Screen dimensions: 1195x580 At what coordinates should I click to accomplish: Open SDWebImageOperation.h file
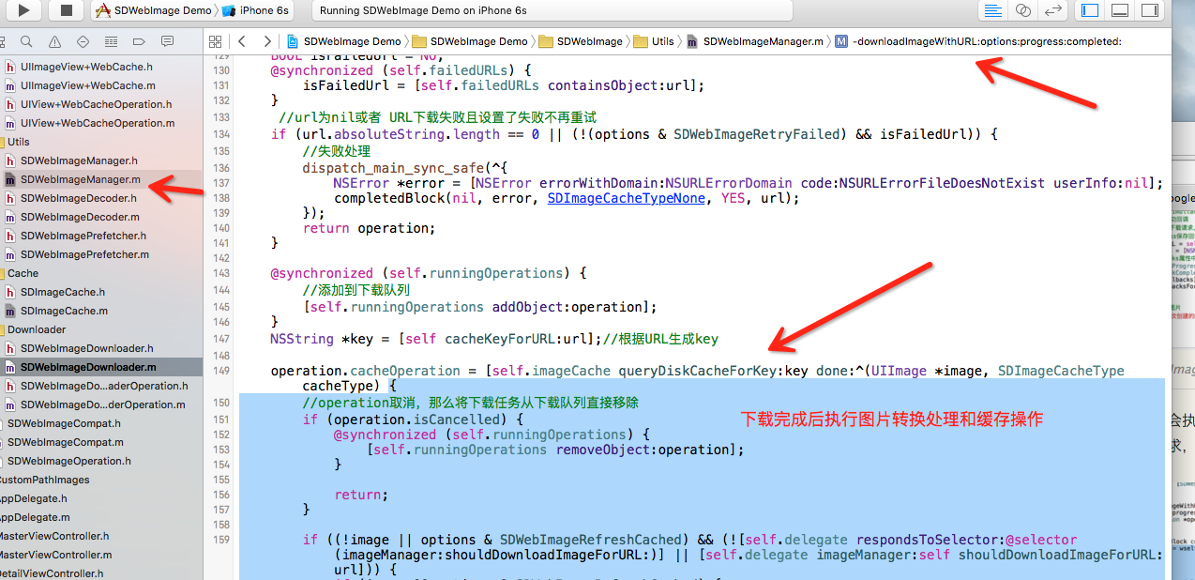pyautogui.click(x=68, y=461)
